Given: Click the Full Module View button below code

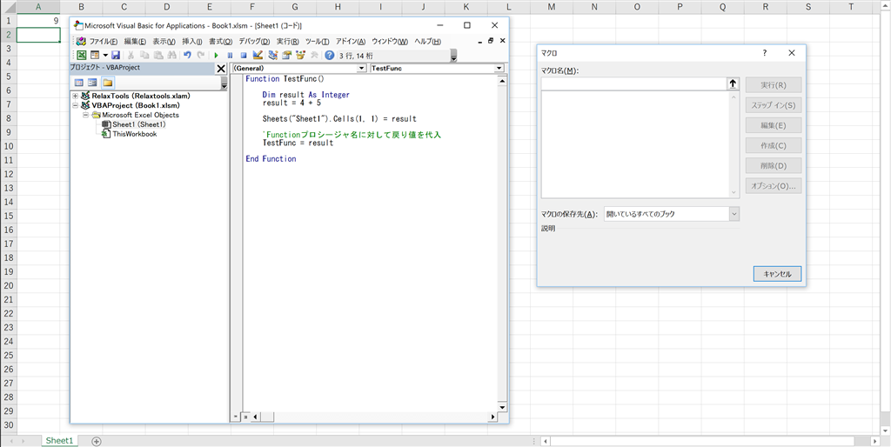Looking at the screenshot, I should point(245,417).
